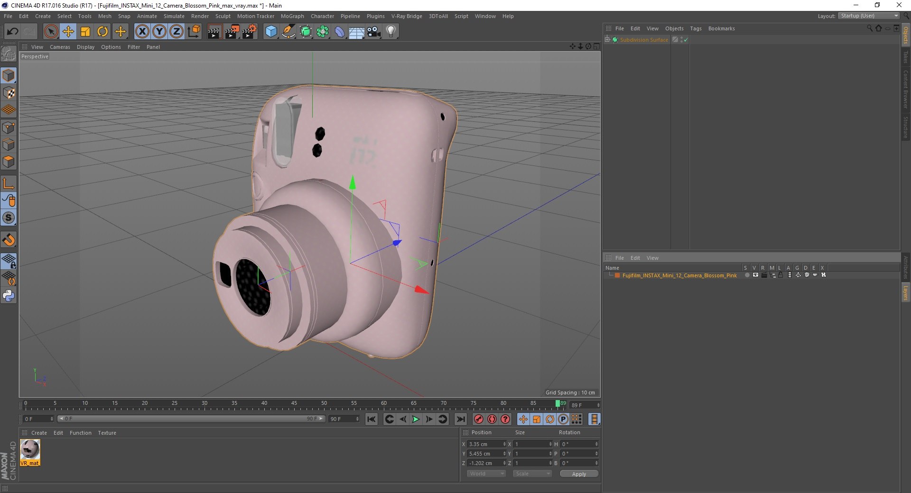
Task: Open the viewport Cameras menu
Action: pyautogui.click(x=60, y=47)
